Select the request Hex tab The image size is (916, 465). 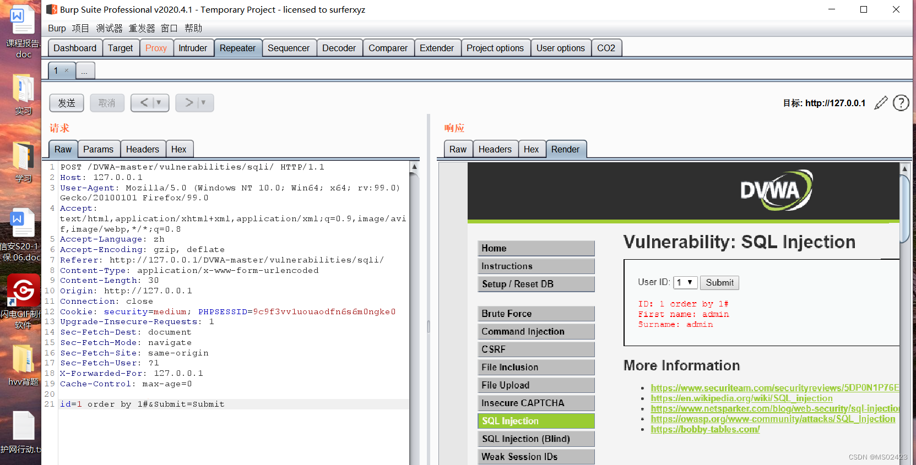tap(178, 149)
